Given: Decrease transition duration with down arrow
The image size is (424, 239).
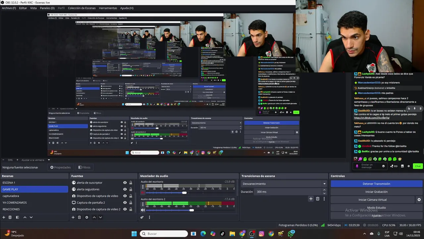Looking at the screenshot, I should click(x=324, y=193).
